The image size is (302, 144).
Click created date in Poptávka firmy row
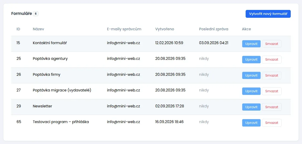170,74
